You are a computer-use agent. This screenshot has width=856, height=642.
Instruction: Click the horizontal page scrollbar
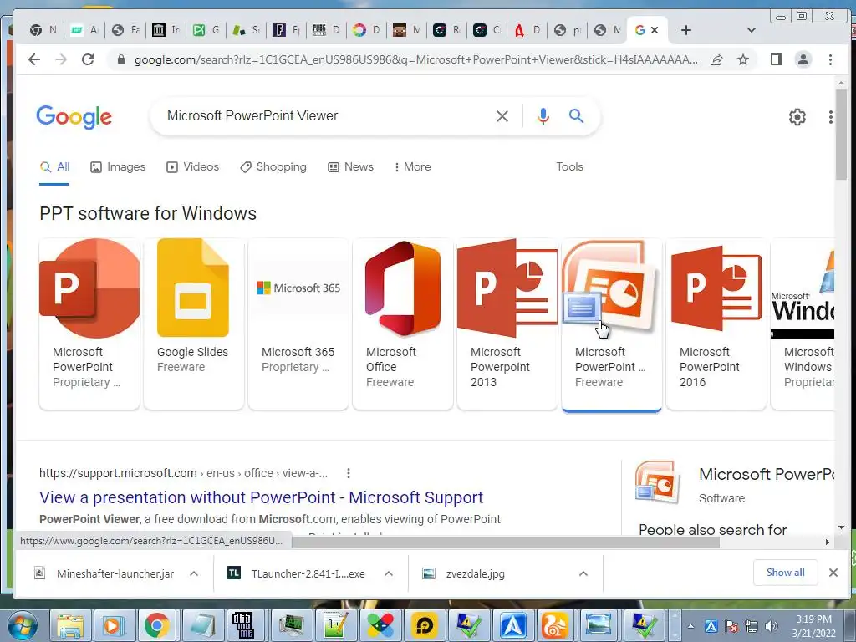pyautogui.click(x=505, y=542)
